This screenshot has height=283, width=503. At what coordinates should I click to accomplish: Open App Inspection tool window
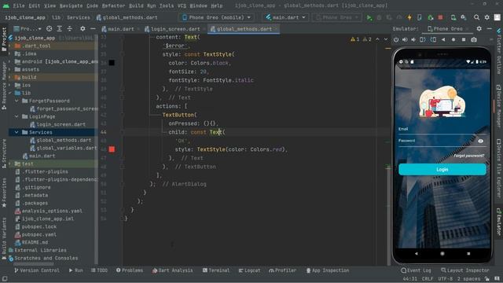point(328,270)
